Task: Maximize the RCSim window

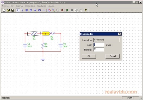Action: click(137, 2)
